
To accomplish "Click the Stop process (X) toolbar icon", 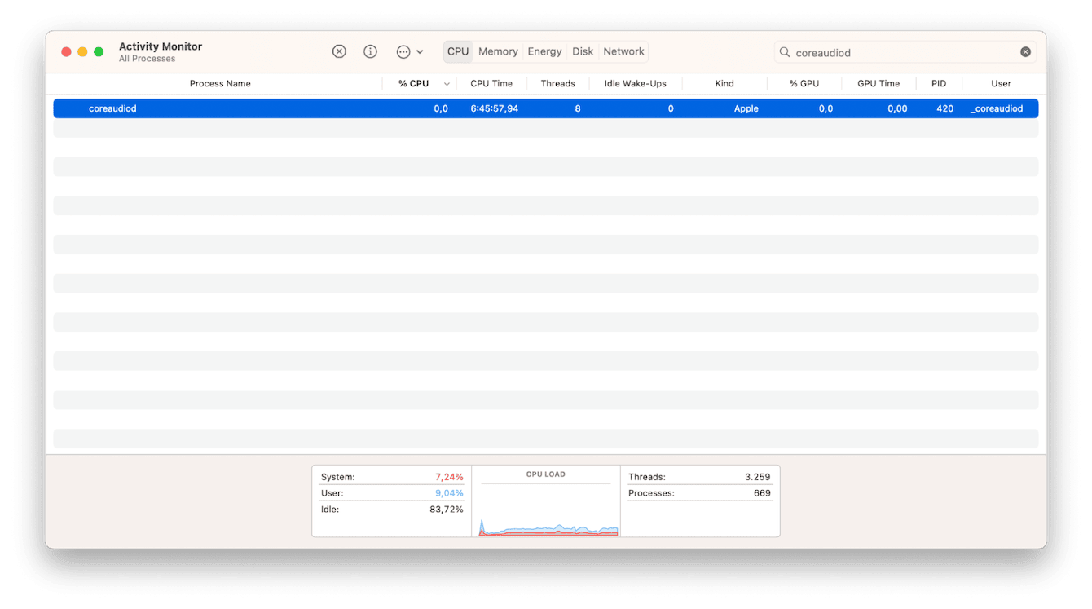I will 339,51.
